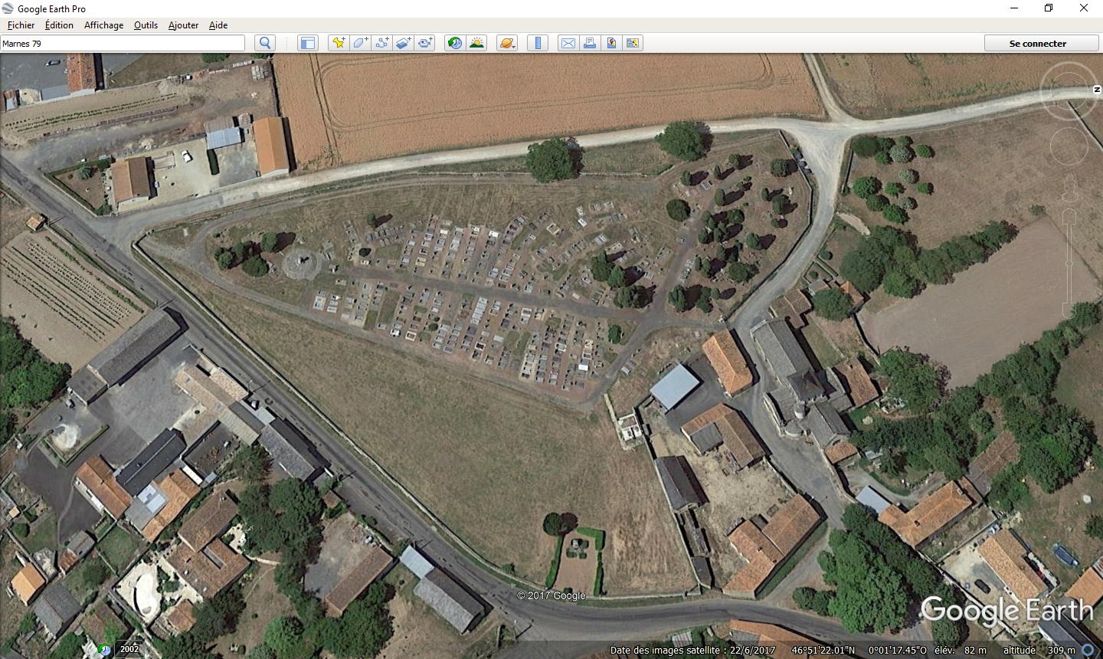Viewport: 1103px width, 659px height.
Task: Open the ruler measuring tool
Action: tap(538, 43)
